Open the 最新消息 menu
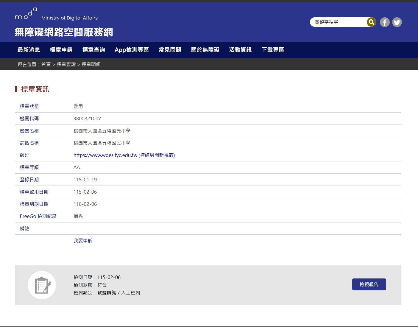This screenshot has height=327, width=418. 29,50
